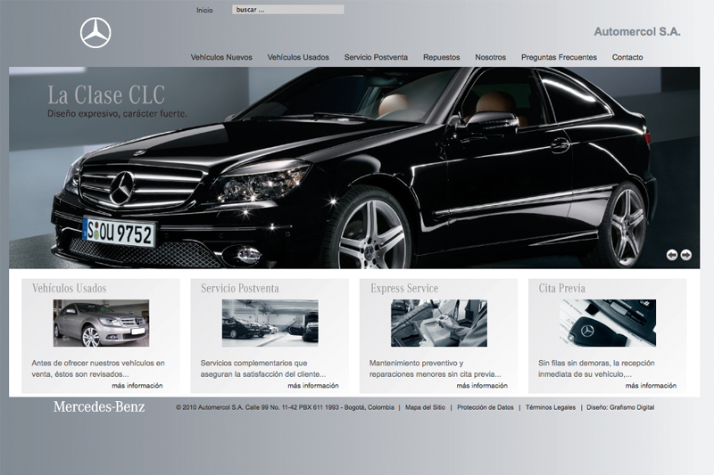Click the Inicio link
The width and height of the screenshot is (714, 475).
pos(204,10)
